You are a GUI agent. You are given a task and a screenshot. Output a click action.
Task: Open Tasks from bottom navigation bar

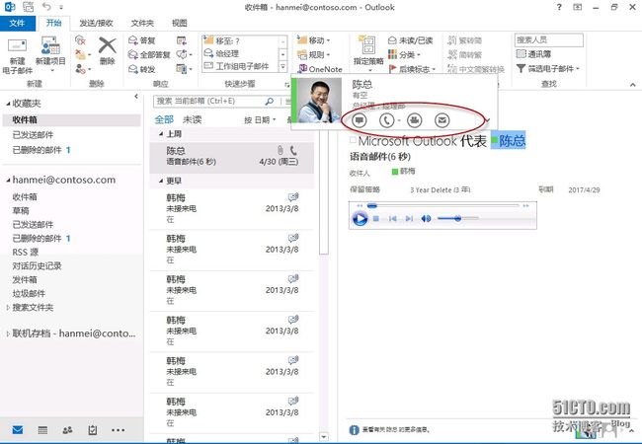click(93, 429)
